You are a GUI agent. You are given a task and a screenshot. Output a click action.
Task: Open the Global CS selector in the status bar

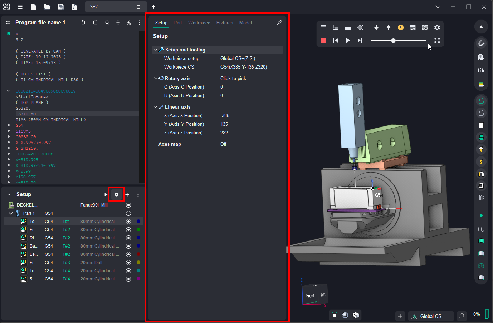click(x=430, y=316)
